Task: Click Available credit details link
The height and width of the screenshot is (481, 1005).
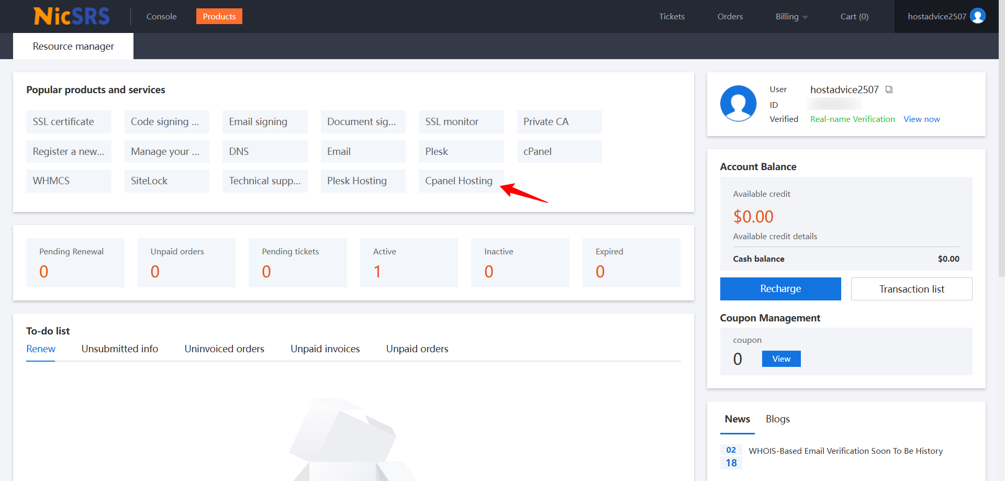Action: pyautogui.click(x=775, y=236)
